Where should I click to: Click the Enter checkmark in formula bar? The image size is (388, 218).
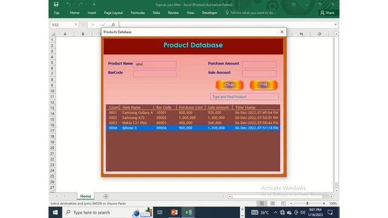[103, 25]
